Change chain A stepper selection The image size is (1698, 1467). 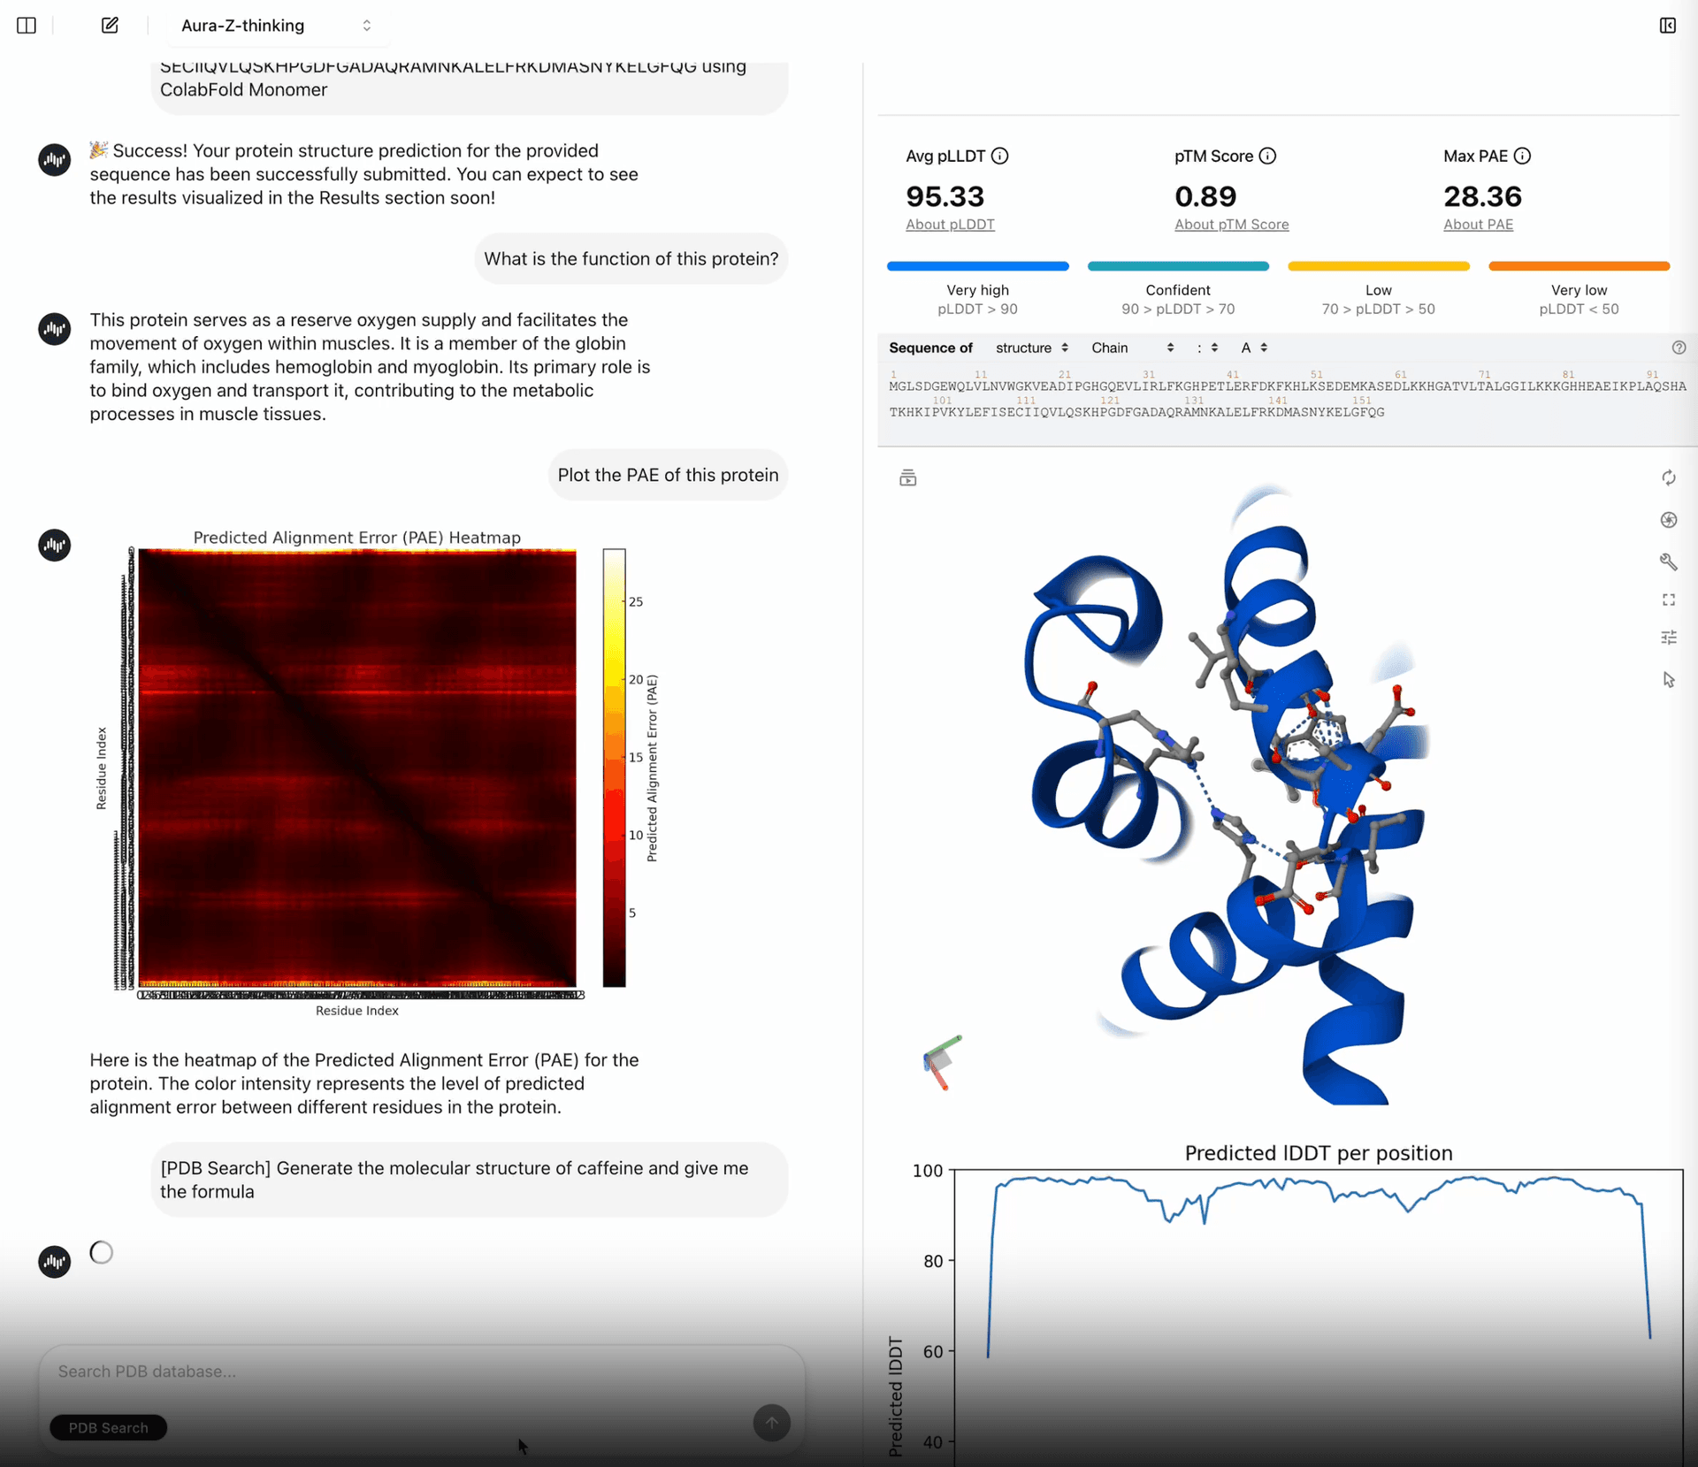1254,348
